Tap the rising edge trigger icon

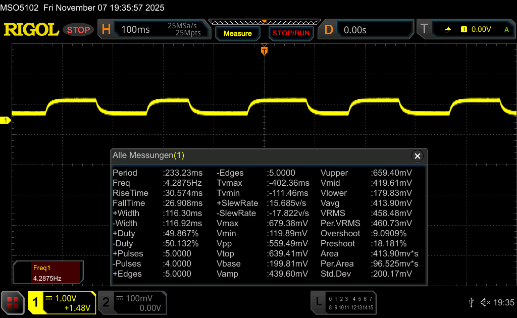click(x=448, y=30)
